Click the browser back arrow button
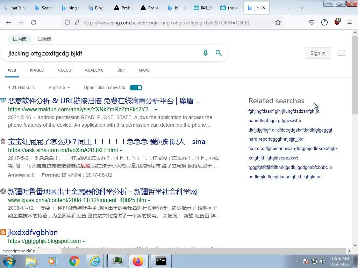 8,23
